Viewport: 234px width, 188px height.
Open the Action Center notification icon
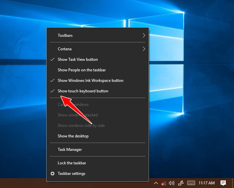tap(223, 183)
